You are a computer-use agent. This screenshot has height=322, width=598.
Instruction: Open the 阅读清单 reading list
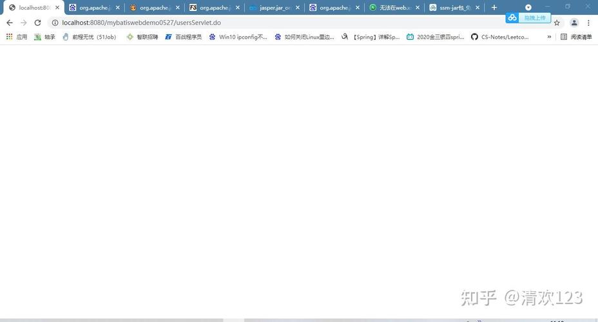point(576,37)
